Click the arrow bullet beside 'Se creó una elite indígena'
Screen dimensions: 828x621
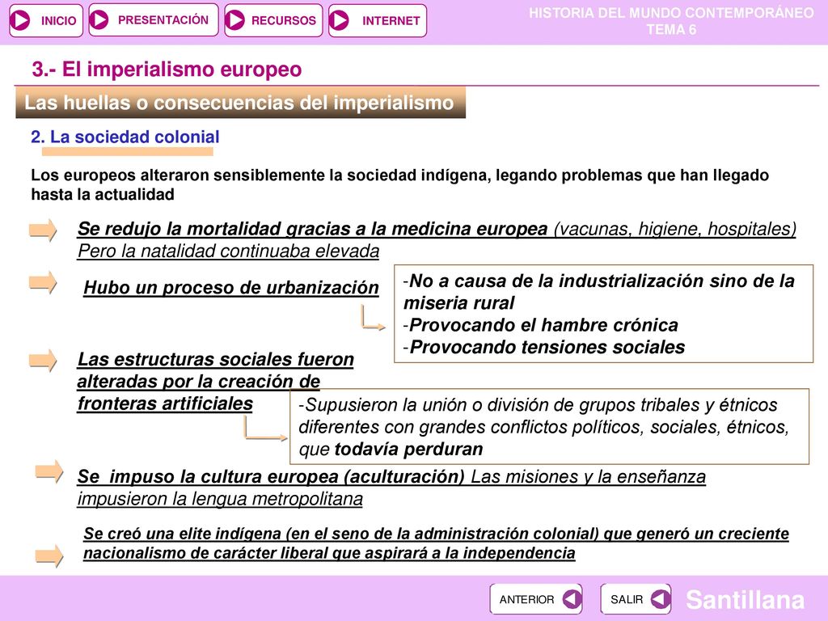(49, 556)
